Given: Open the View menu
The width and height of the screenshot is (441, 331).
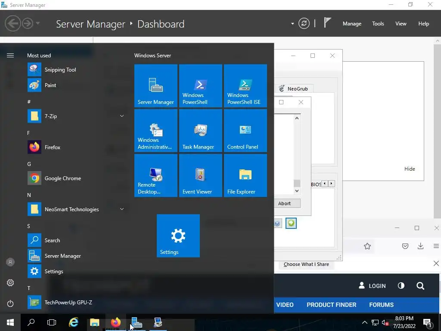Looking at the screenshot, I should coord(401,24).
